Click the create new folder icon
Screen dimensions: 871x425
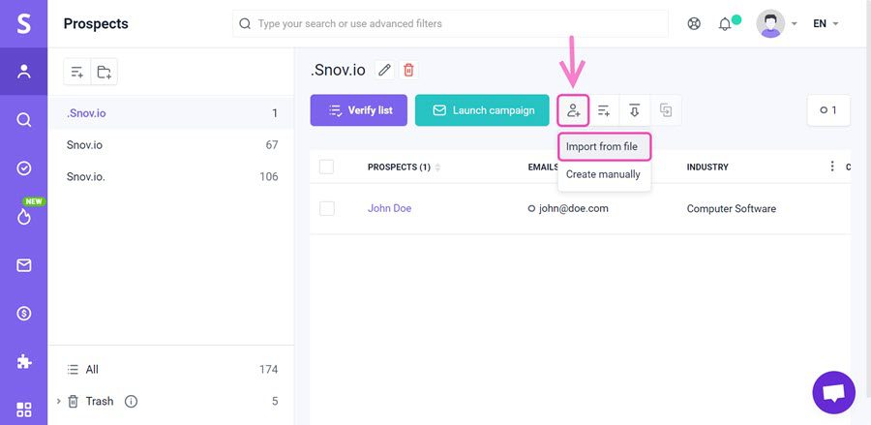104,72
